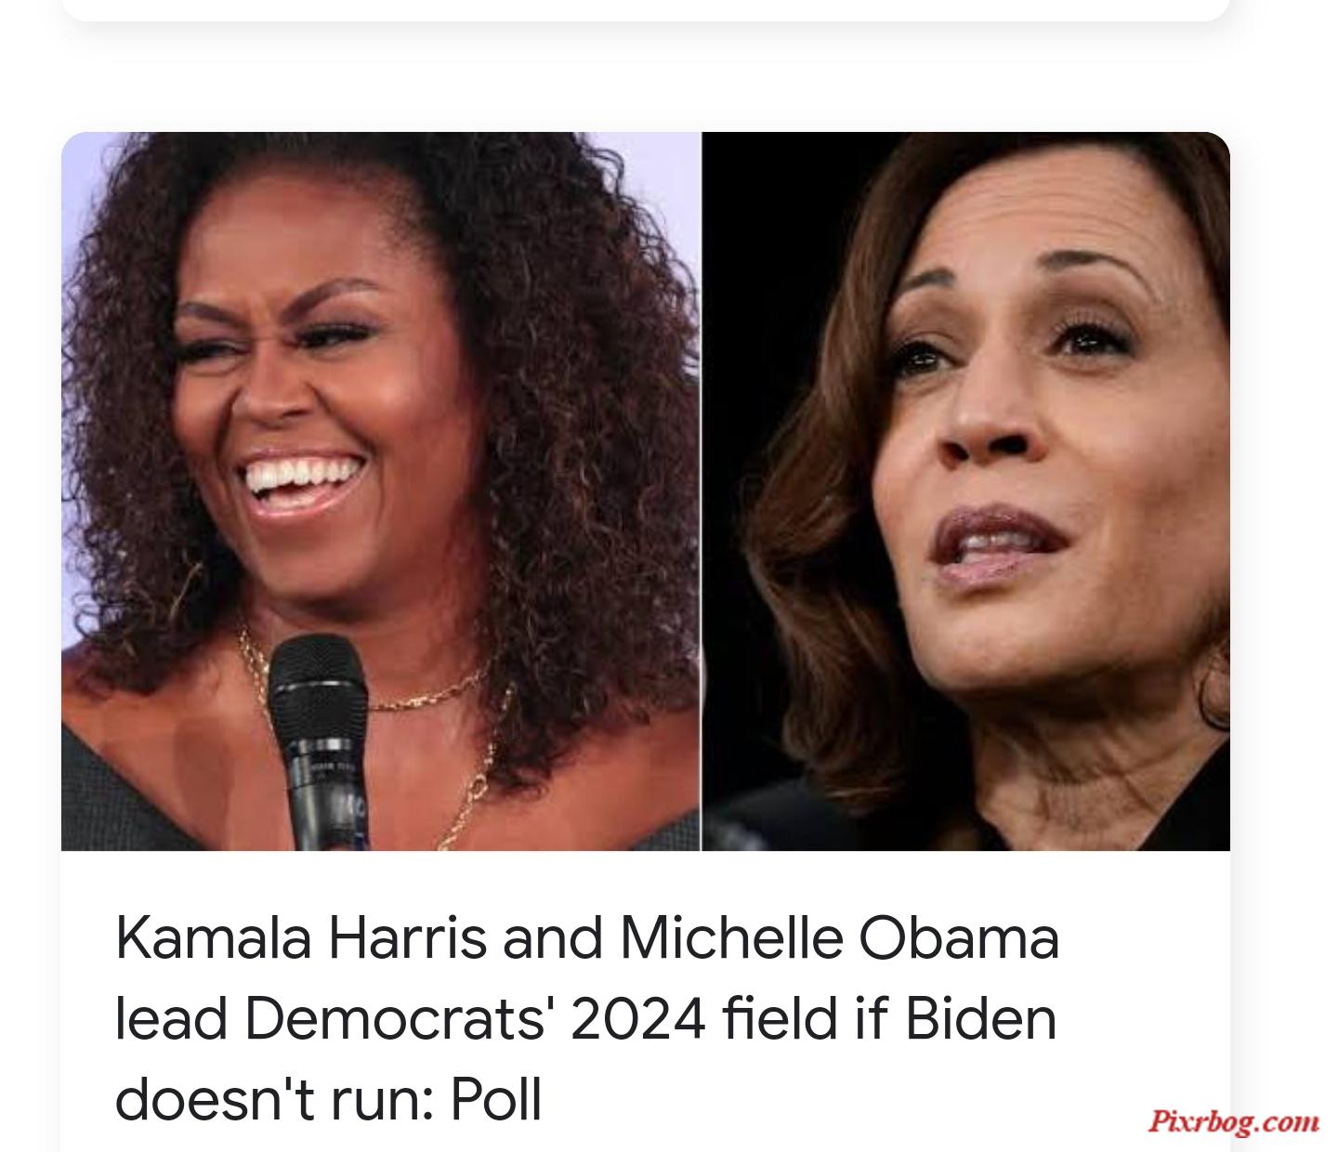Click the partial card edge above the article

coord(645,9)
